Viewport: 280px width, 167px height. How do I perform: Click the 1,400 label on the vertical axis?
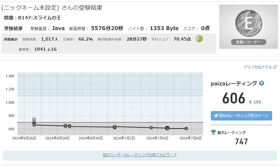tap(10, 76)
